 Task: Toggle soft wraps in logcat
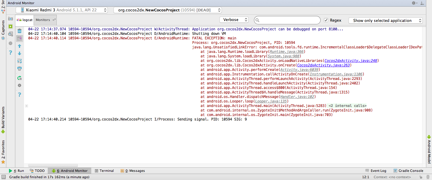tap(20, 61)
